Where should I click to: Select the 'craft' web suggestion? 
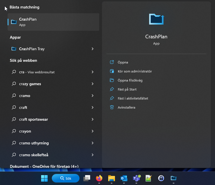(x=53, y=107)
